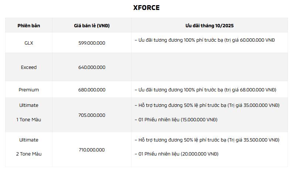Screen dimensions: 293x171
Task: Select the 599.000.000 price cell
Action: click(92, 43)
